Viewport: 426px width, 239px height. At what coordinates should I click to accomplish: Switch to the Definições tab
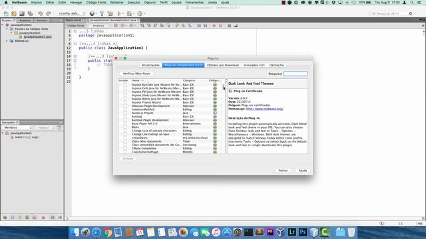277,65
